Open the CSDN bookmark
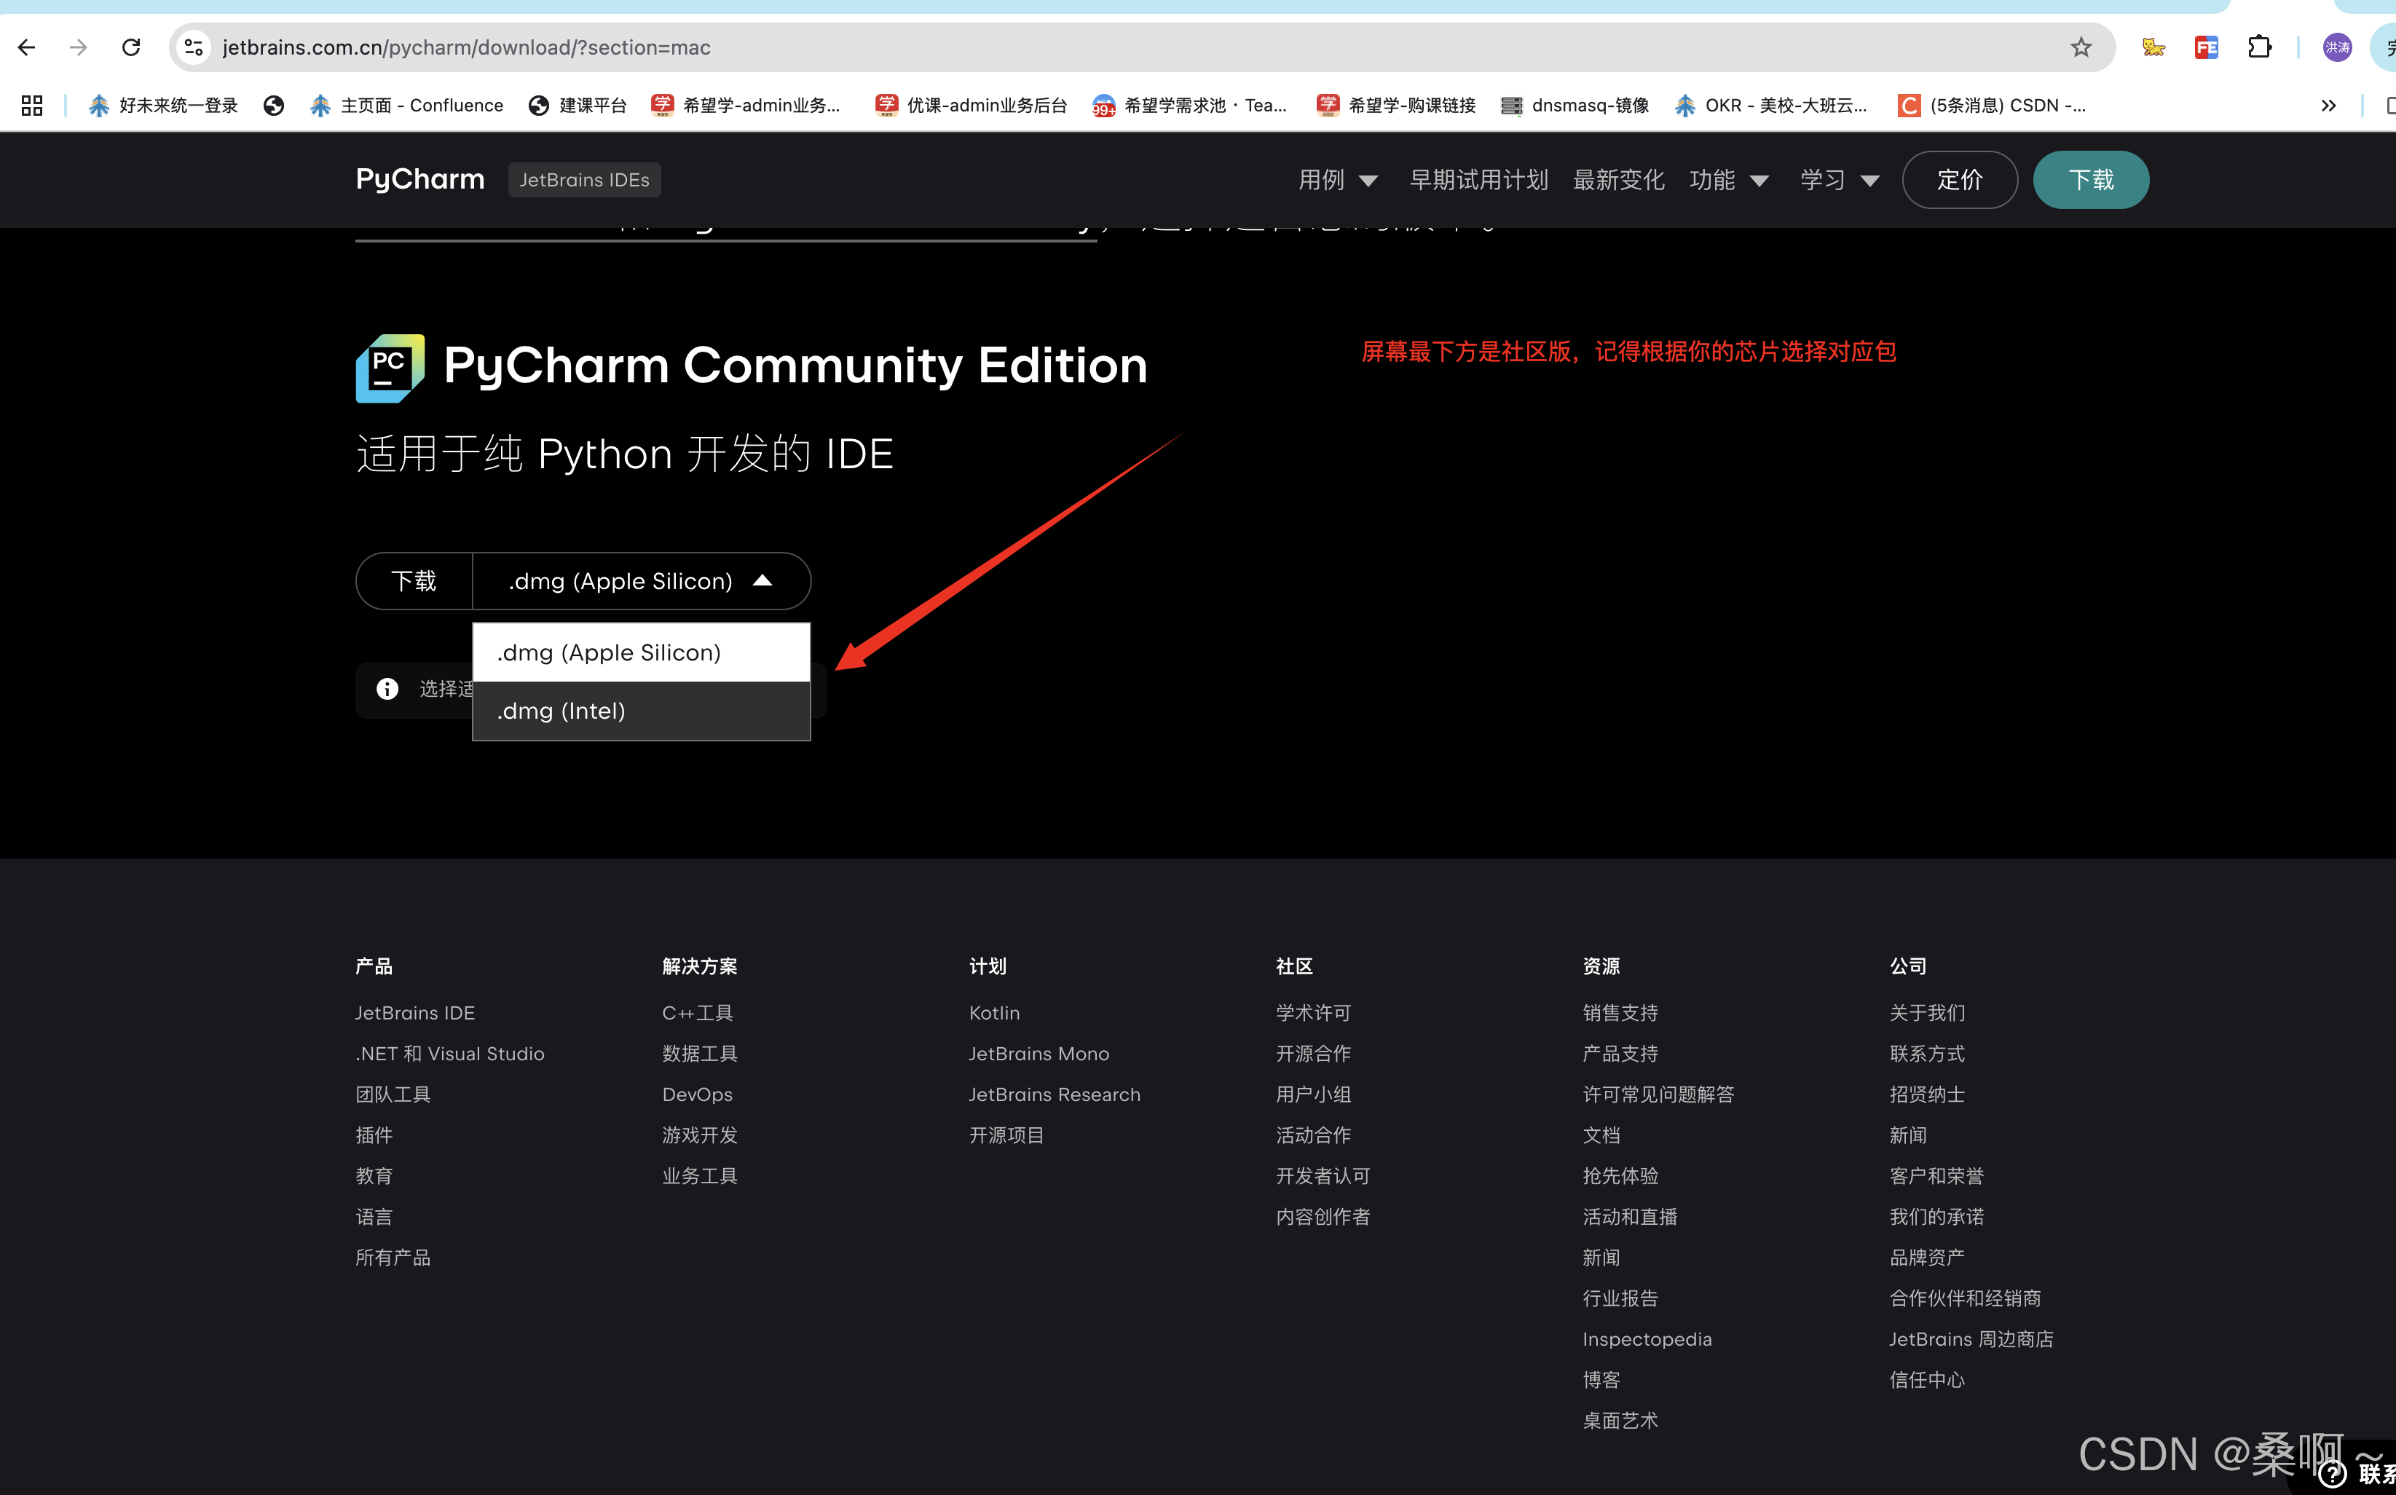The height and width of the screenshot is (1495, 2396). (x=1992, y=105)
